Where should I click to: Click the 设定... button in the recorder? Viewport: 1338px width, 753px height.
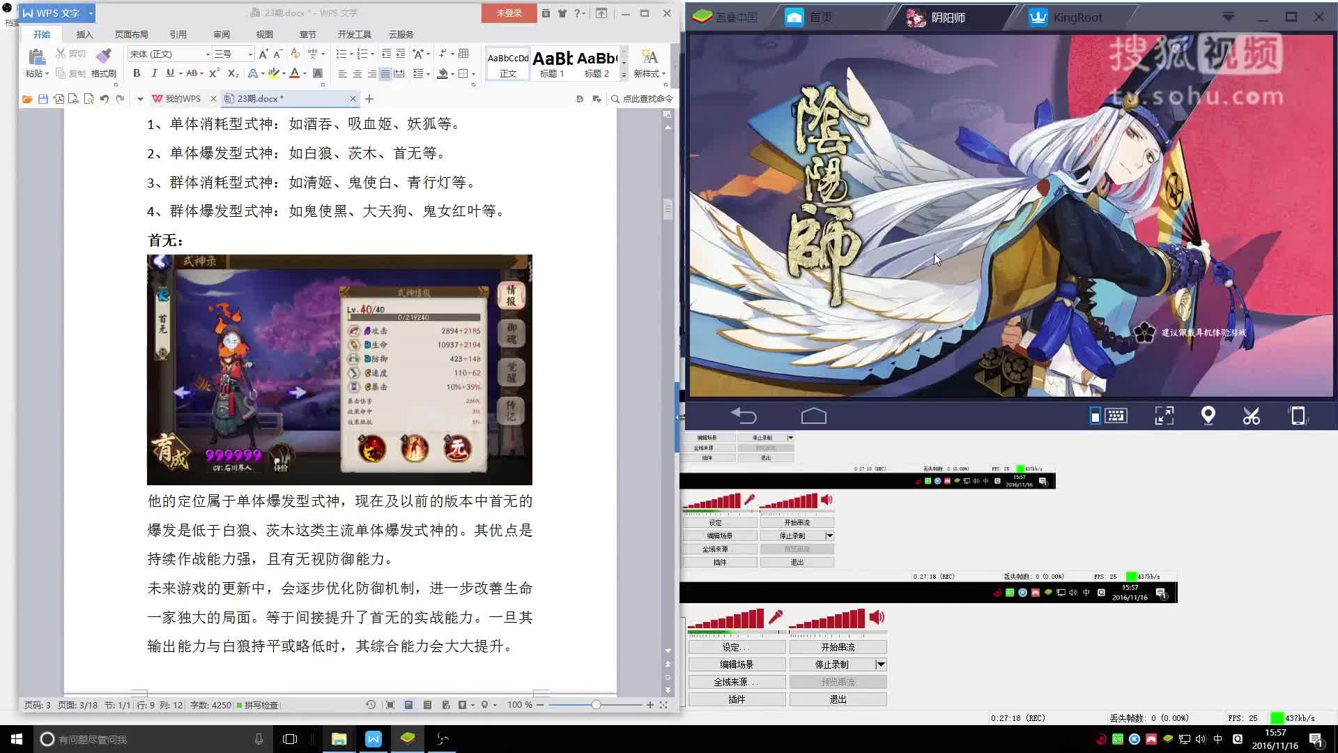click(737, 647)
